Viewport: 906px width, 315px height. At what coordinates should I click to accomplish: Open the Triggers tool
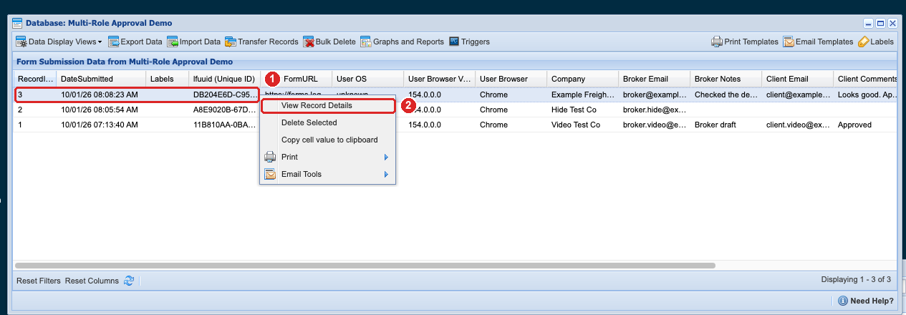[x=469, y=42]
